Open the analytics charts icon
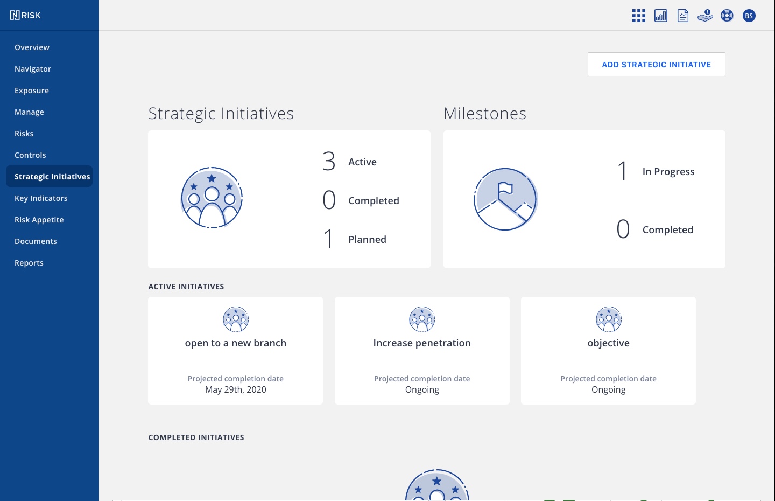This screenshot has height=501, width=775. click(x=660, y=16)
